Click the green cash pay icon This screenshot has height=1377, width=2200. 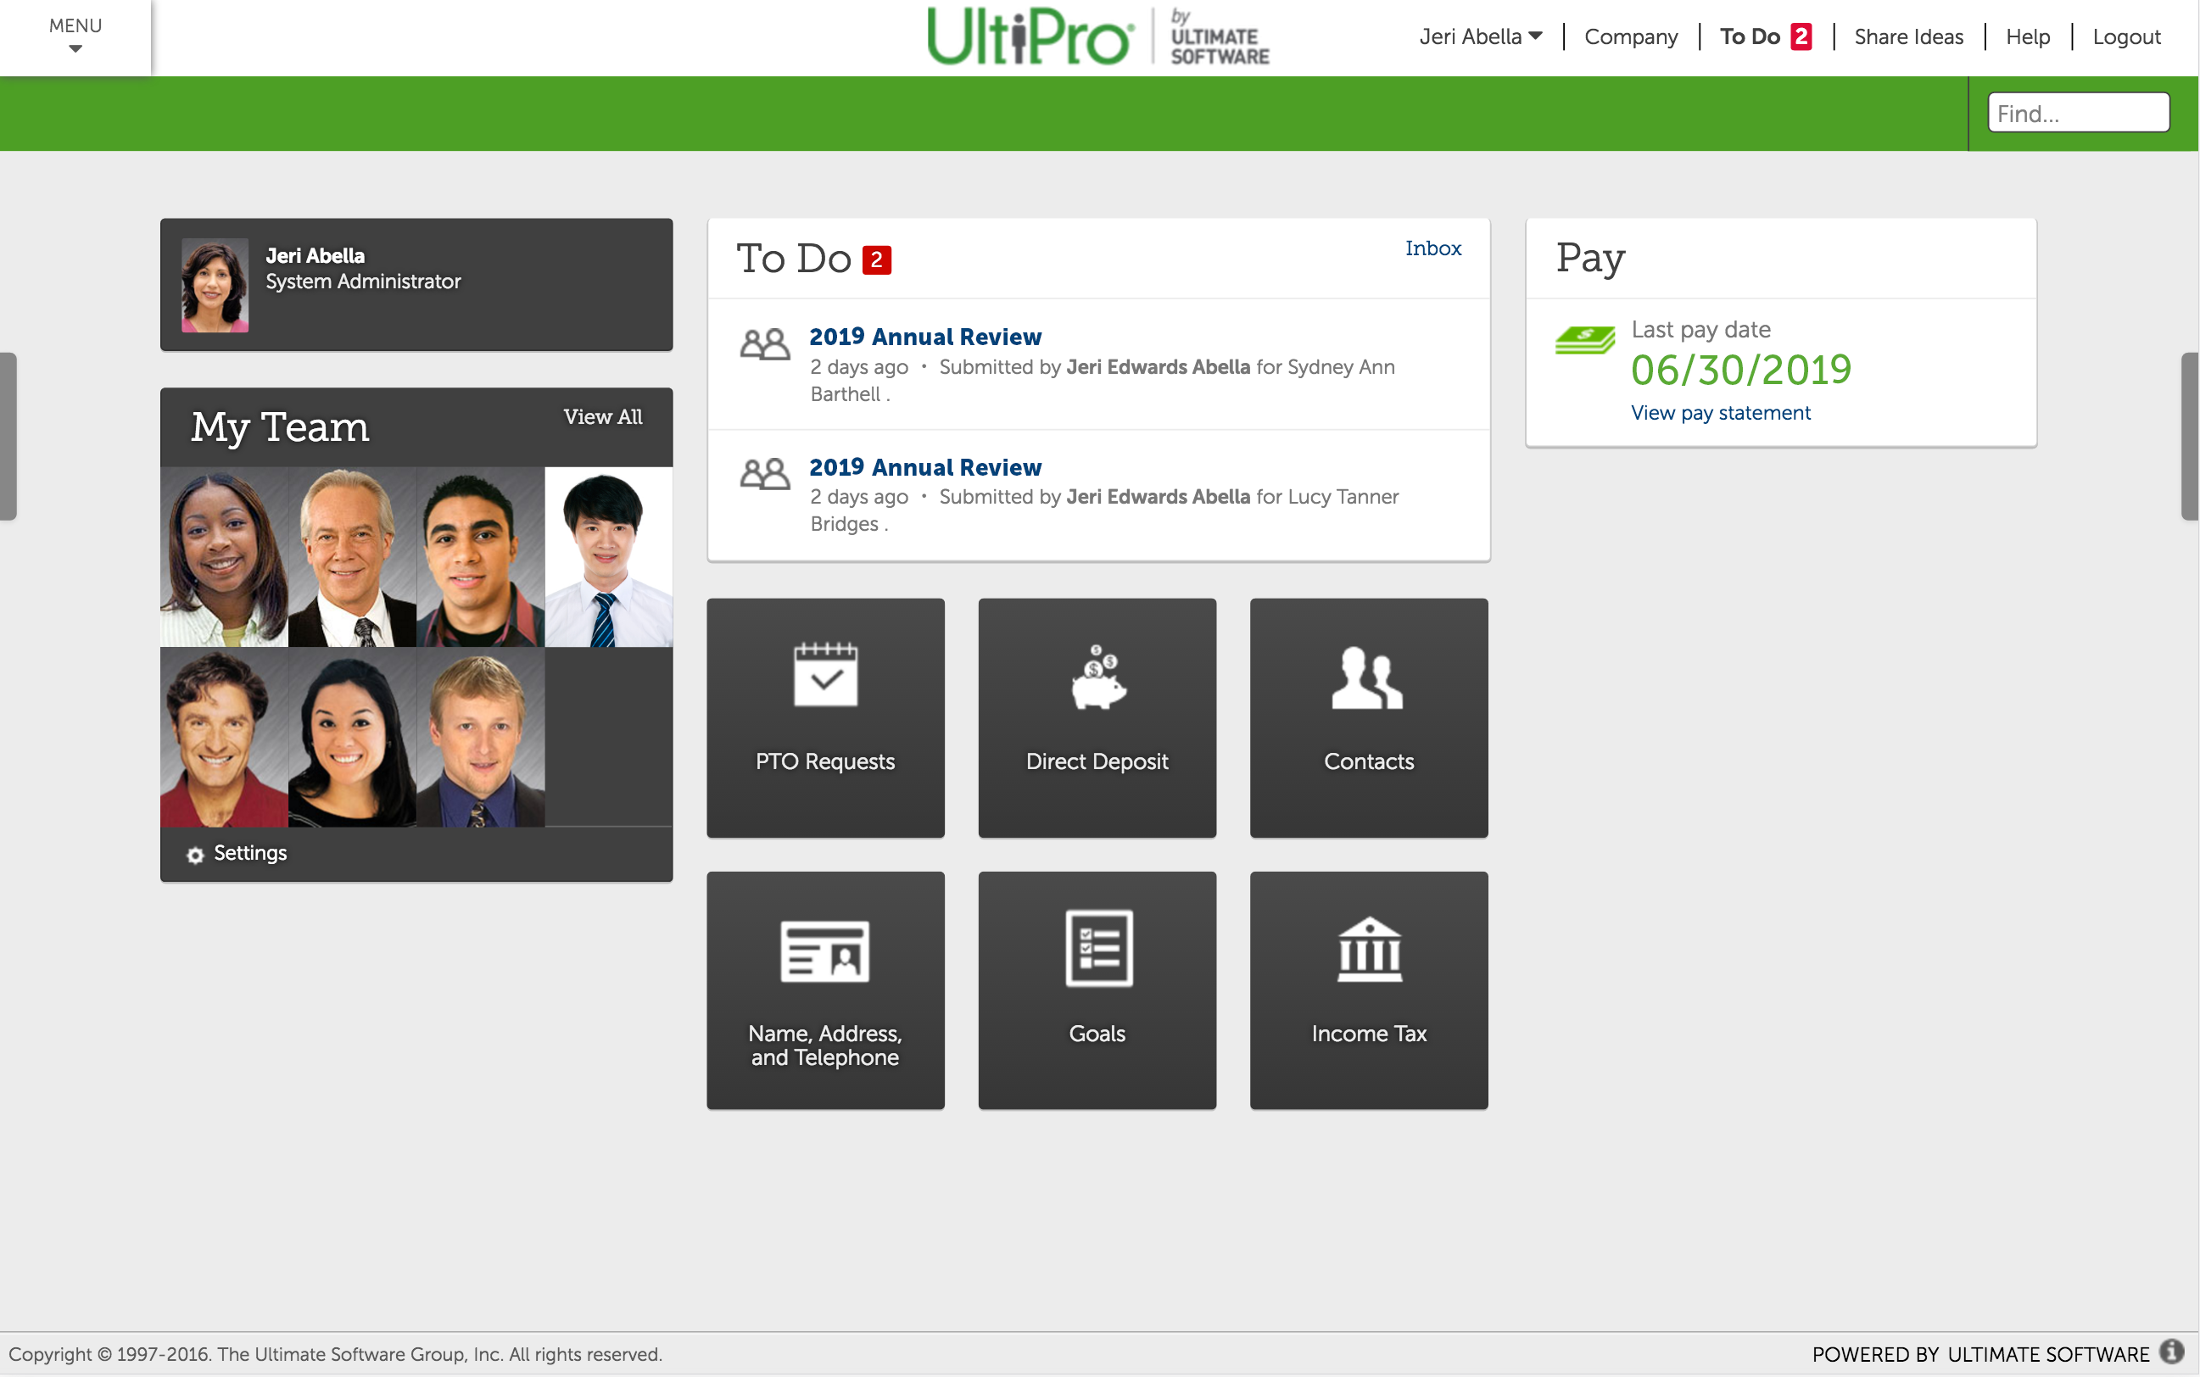(1584, 340)
